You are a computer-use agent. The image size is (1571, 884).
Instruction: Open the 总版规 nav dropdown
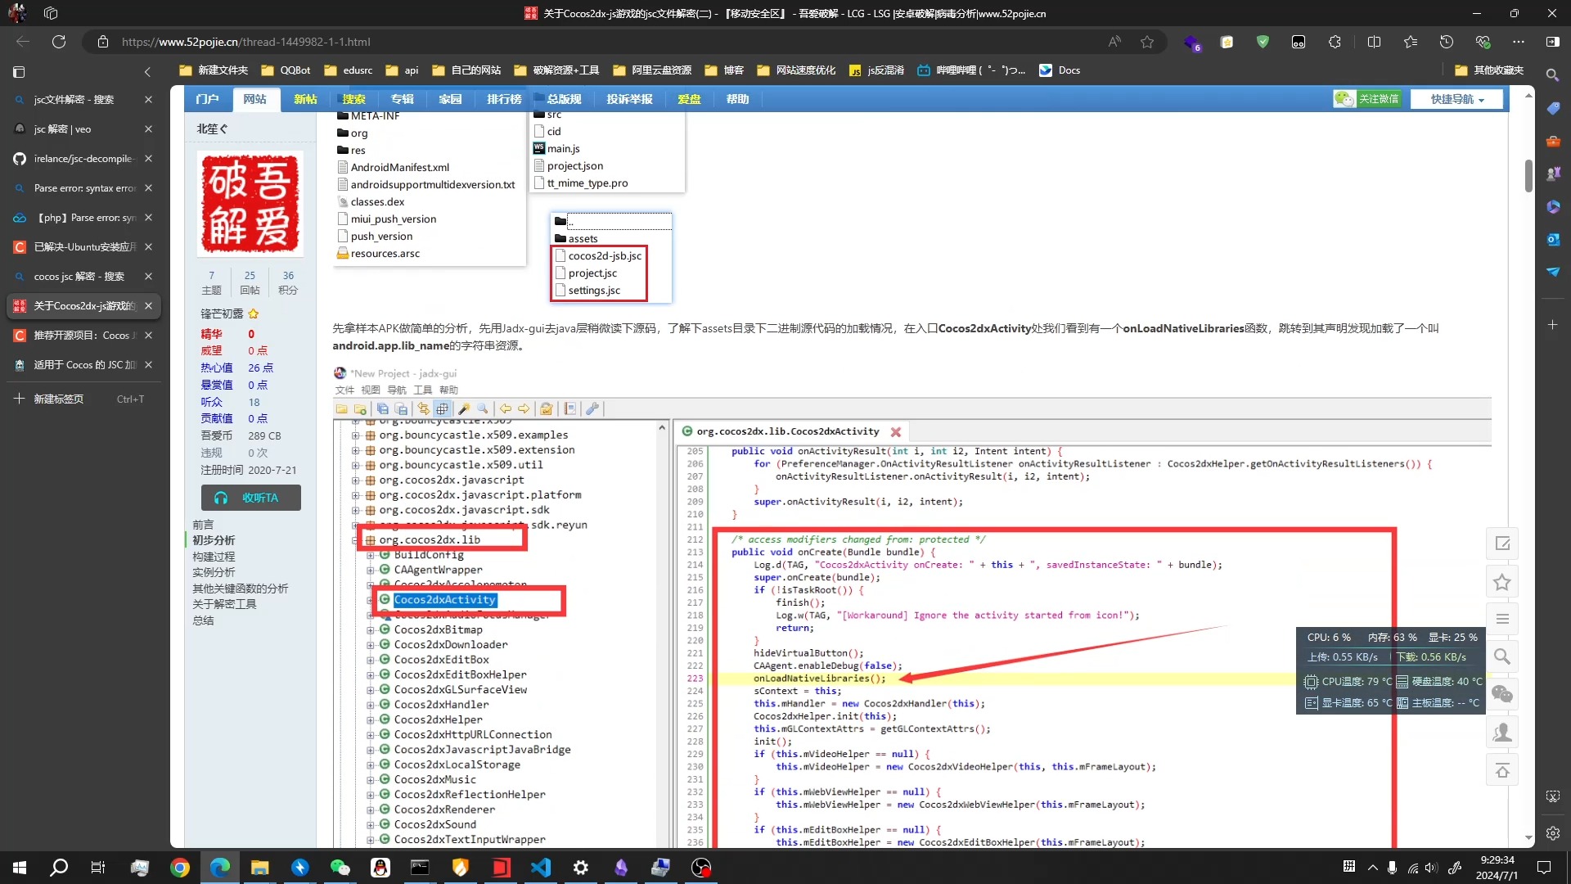click(564, 99)
